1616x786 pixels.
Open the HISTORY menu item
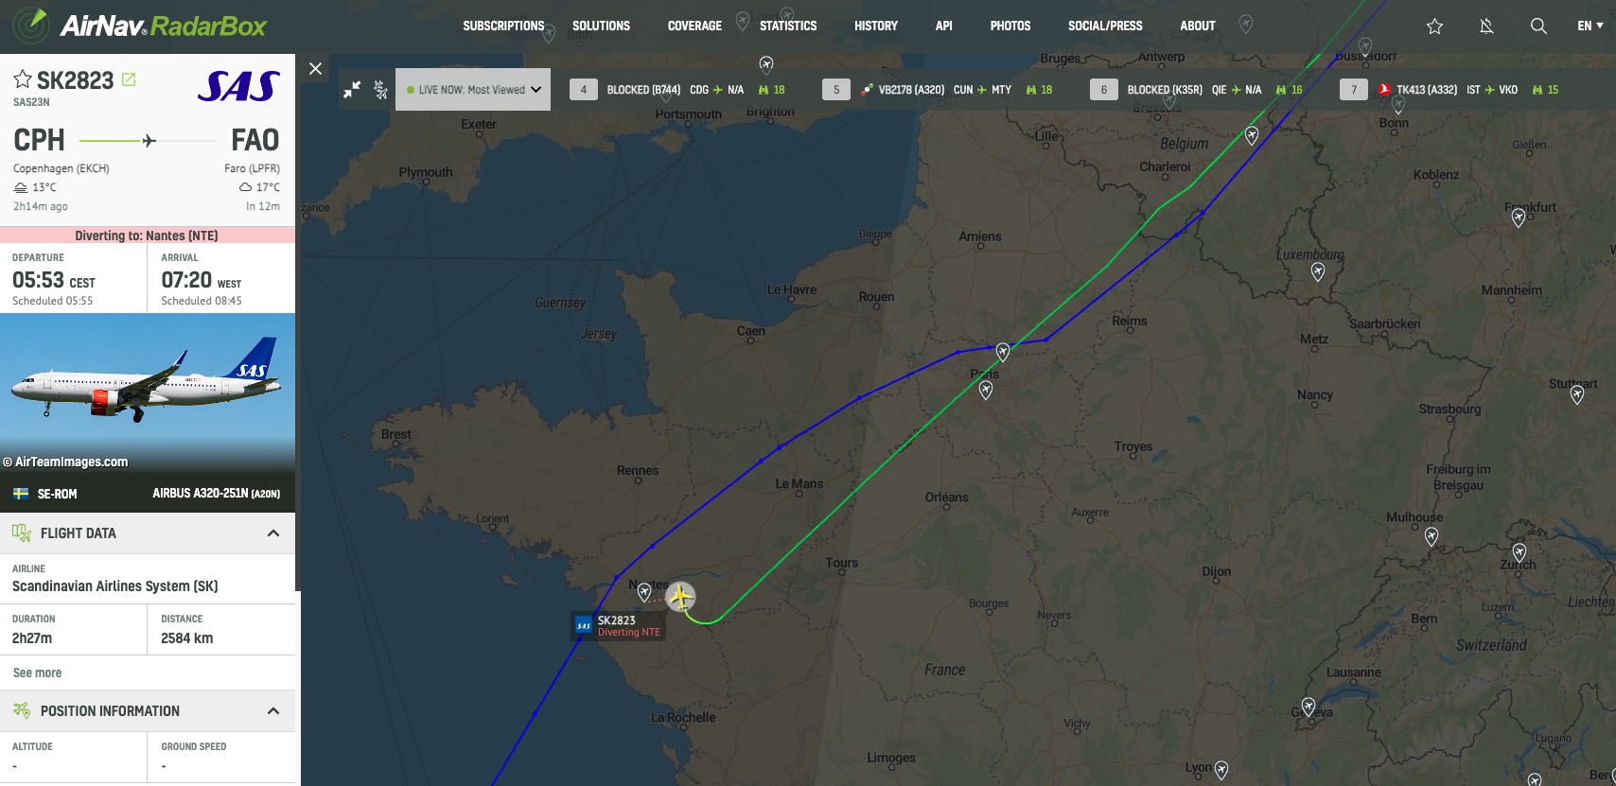(876, 26)
